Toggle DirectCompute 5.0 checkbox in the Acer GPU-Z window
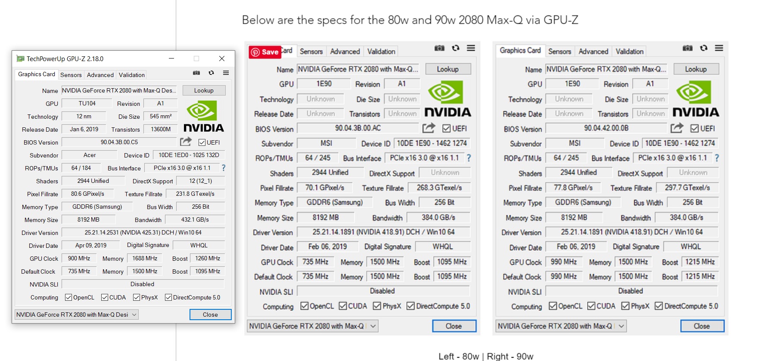 click(x=168, y=297)
